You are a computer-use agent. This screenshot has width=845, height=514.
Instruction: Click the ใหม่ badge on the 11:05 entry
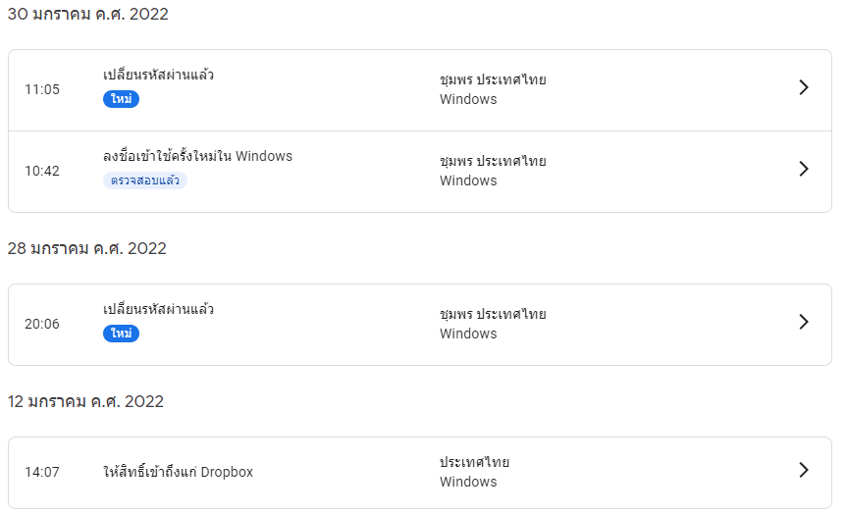pos(122,99)
